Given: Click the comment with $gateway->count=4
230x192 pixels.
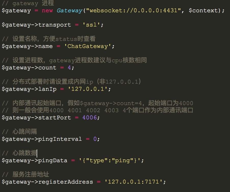Looking at the screenshot, I should point(97,103).
